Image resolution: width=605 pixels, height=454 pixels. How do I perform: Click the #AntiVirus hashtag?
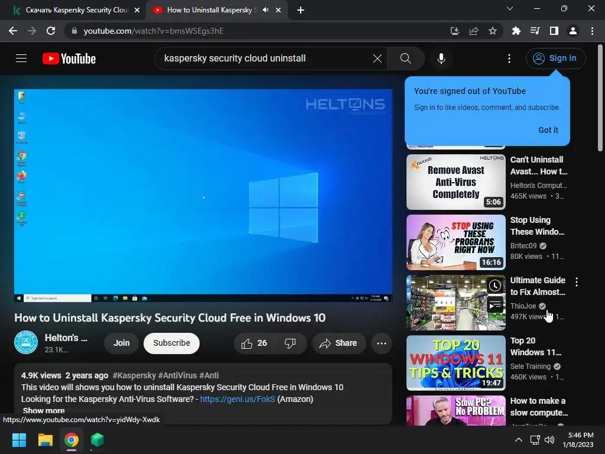point(177,375)
